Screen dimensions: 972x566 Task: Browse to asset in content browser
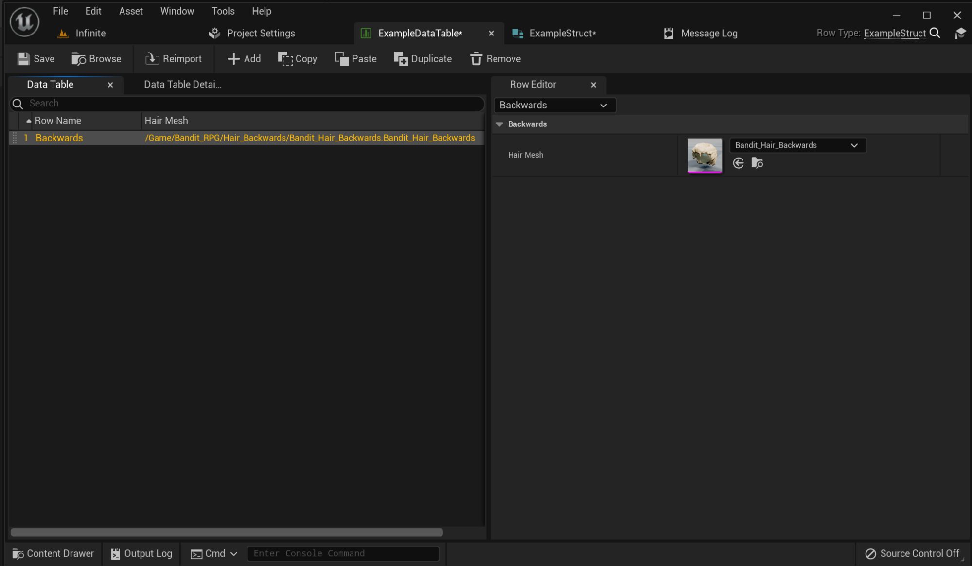(x=96, y=59)
